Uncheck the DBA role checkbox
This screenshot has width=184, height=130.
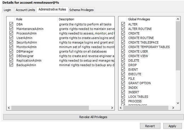[11, 24]
